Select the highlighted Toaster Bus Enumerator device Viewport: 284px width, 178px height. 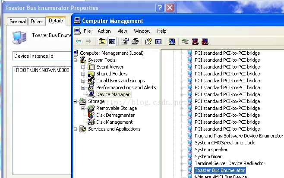[220, 170]
